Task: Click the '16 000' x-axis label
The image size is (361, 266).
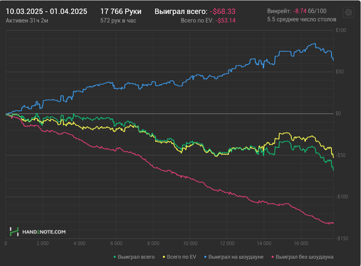Action: click(x=301, y=243)
